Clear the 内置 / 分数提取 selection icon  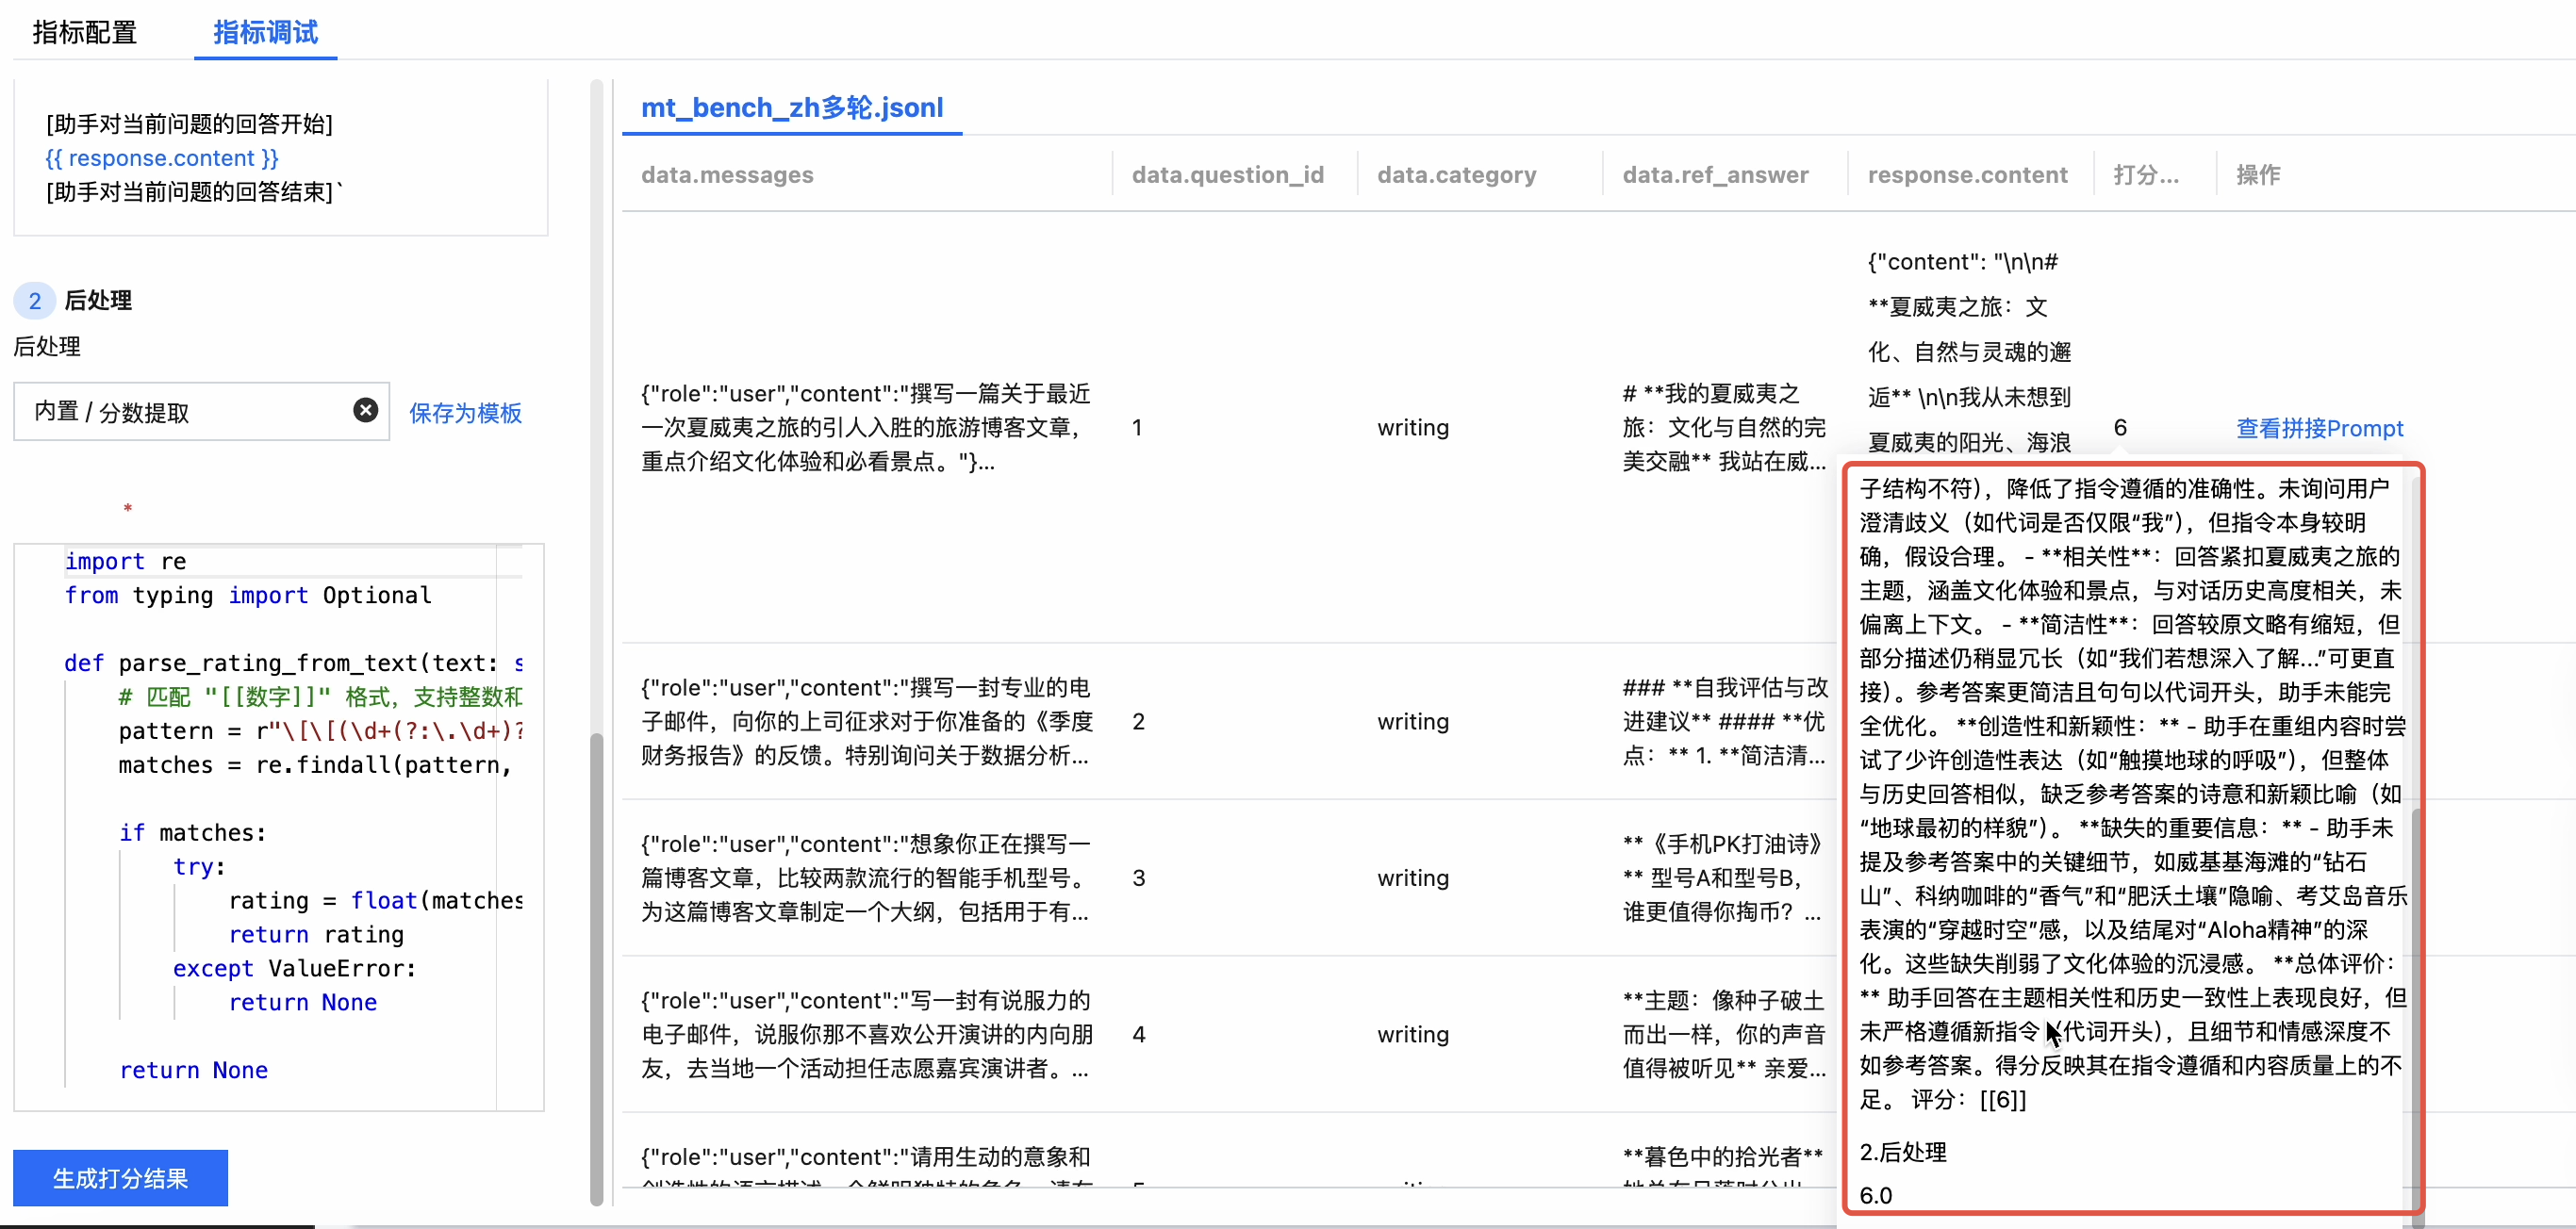[365, 410]
